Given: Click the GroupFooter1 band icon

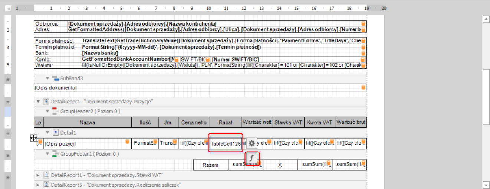Looking at the screenshot, I should (x=56, y=154).
